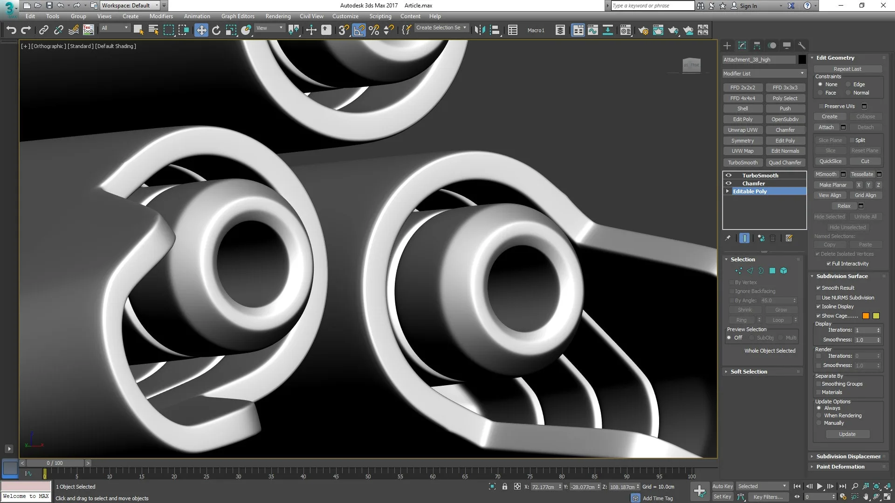This screenshot has height=503, width=895.
Task: Expand the Soft Selection panel
Action: pos(749,371)
